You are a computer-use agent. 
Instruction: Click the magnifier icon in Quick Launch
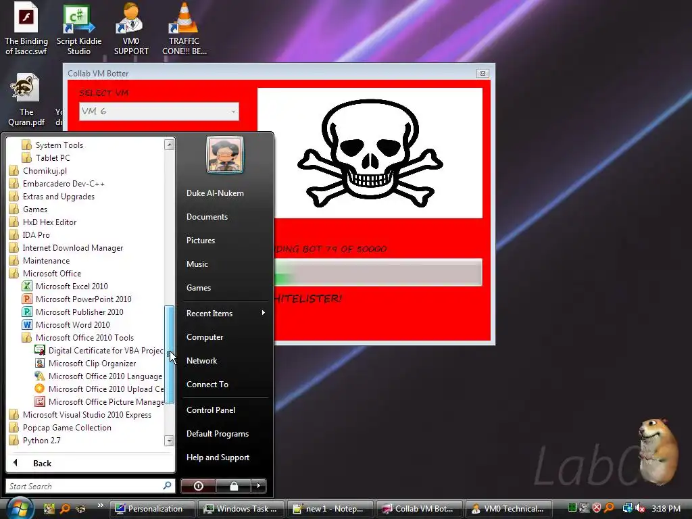click(65, 509)
